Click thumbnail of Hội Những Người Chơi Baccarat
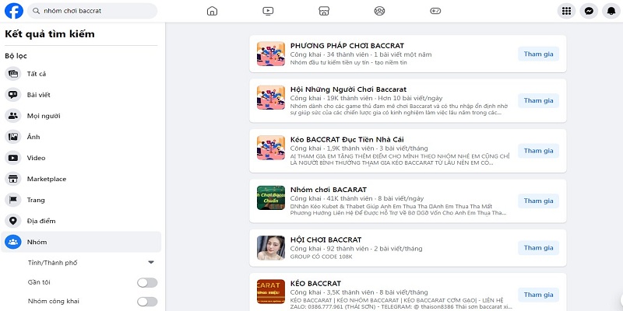This screenshot has height=311, width=623. point(271,98)
